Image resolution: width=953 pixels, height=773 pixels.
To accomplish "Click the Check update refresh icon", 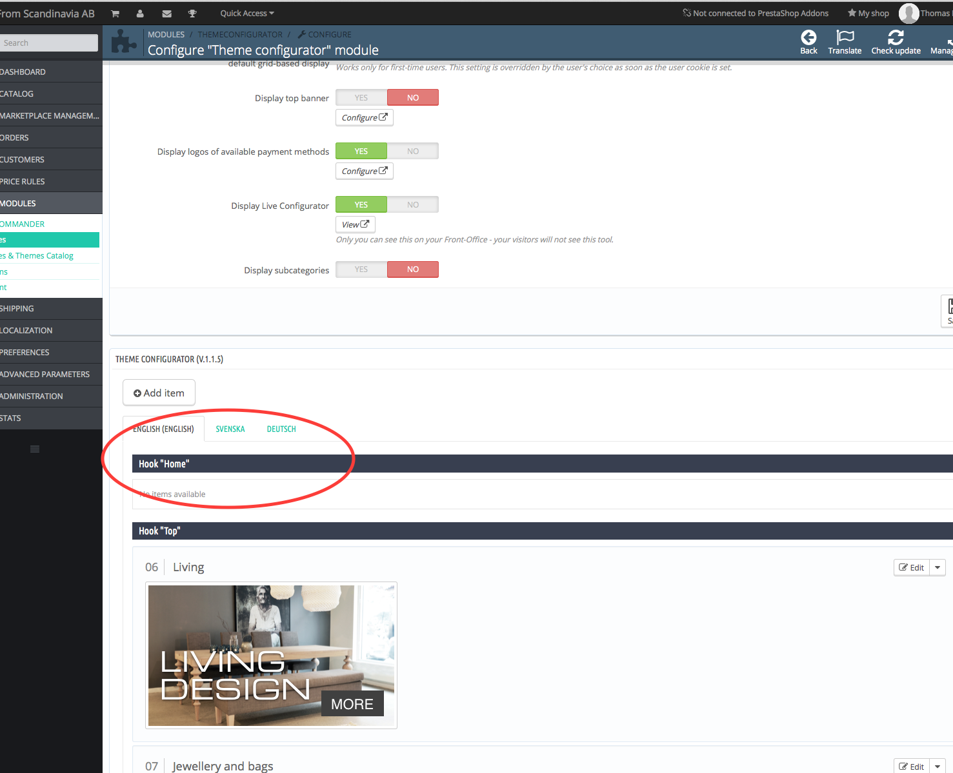I will [x=896, y=37].
